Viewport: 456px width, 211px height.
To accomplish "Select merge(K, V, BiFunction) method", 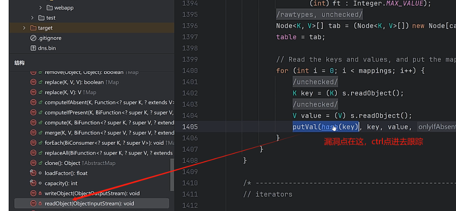I will tap(110, 133).
